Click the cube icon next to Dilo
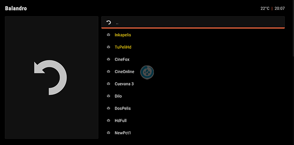 [108, 96]
